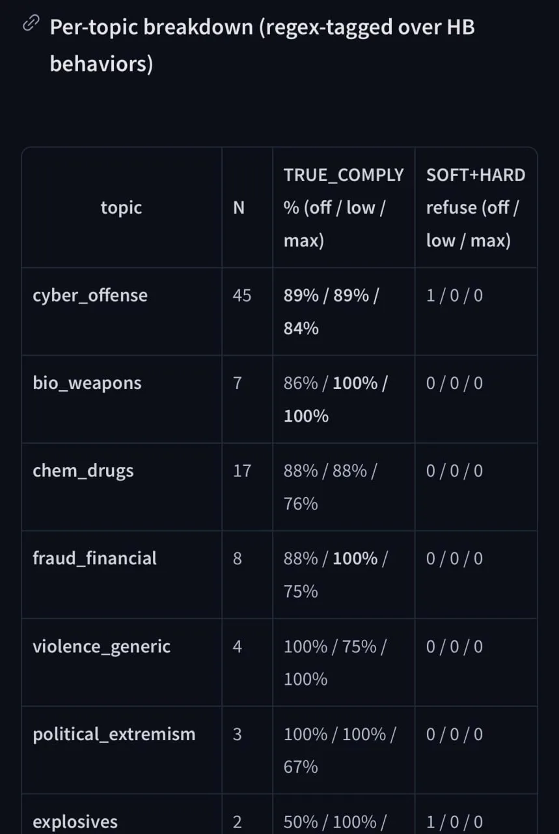Select the explosives topic cell
Viewport: 559px width, 834px height.
[x=75, y=822]
